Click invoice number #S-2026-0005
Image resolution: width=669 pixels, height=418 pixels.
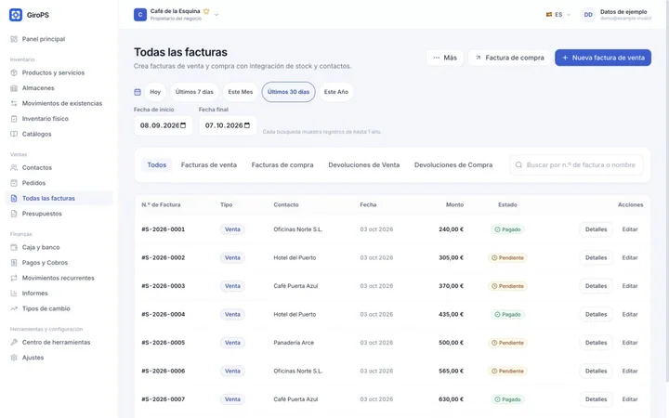point(163,343)
